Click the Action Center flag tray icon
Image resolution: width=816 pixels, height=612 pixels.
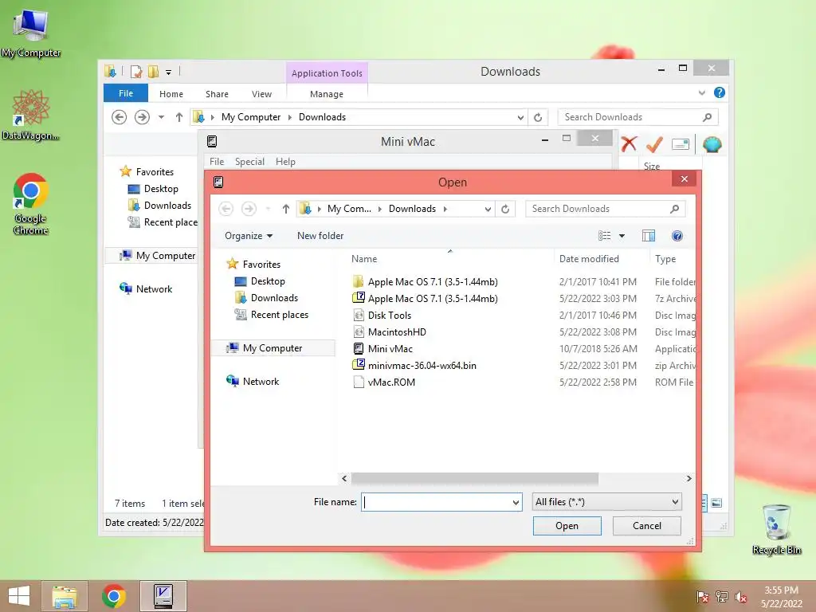[x=703, y=597]
